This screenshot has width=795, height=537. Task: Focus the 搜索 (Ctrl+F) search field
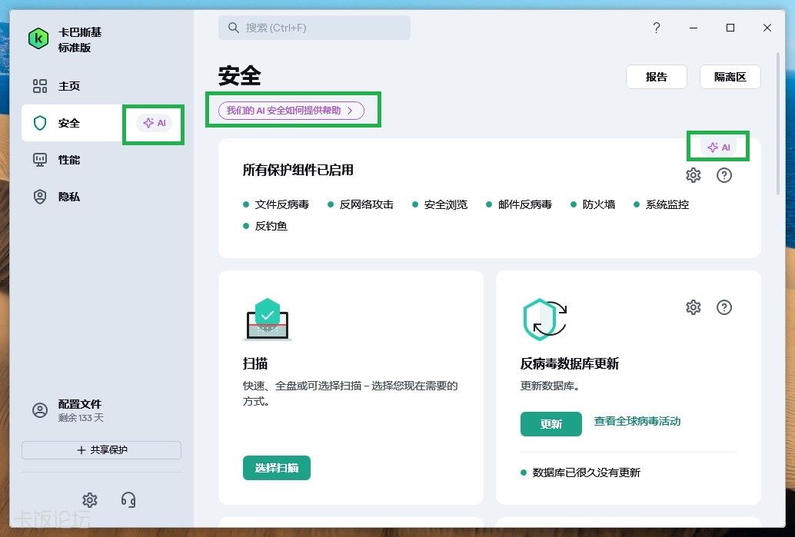tap(314, 28)
